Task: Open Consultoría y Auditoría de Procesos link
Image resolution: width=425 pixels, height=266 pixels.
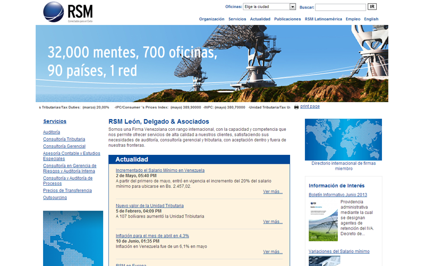Action: (68, 181)
